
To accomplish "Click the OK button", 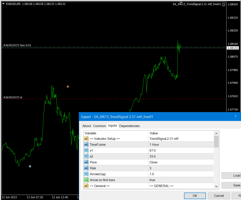I will [195, 196].
